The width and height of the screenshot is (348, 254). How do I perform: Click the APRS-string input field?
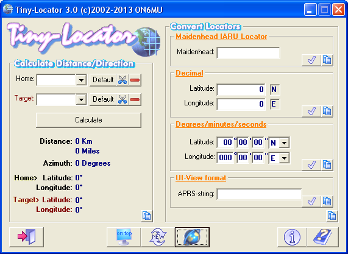point(259,194)
